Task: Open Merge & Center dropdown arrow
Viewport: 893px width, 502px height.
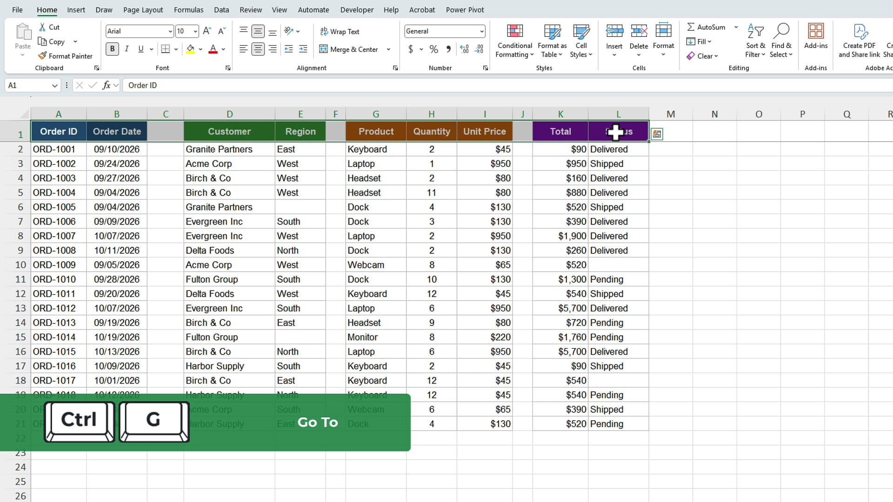Action: 388,49
